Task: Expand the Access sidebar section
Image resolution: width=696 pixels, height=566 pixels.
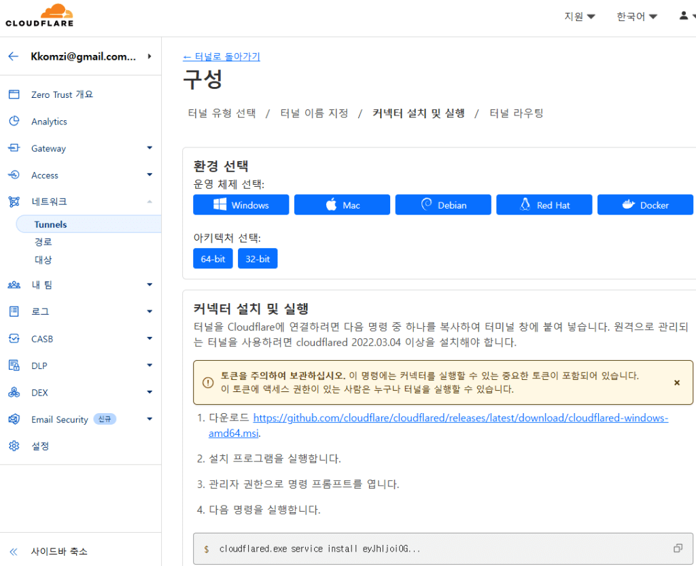Action: pos(149,175)
